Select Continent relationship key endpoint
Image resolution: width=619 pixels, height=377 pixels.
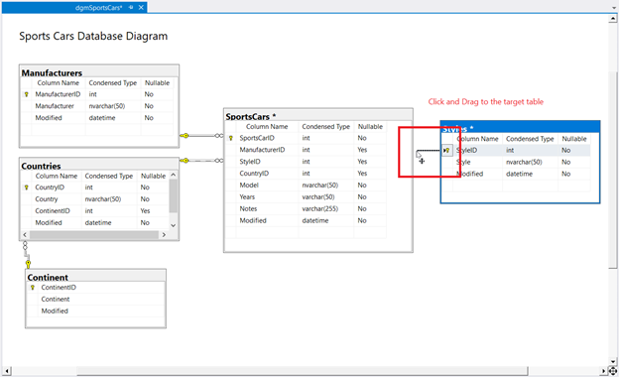click(x=28, y=264)
